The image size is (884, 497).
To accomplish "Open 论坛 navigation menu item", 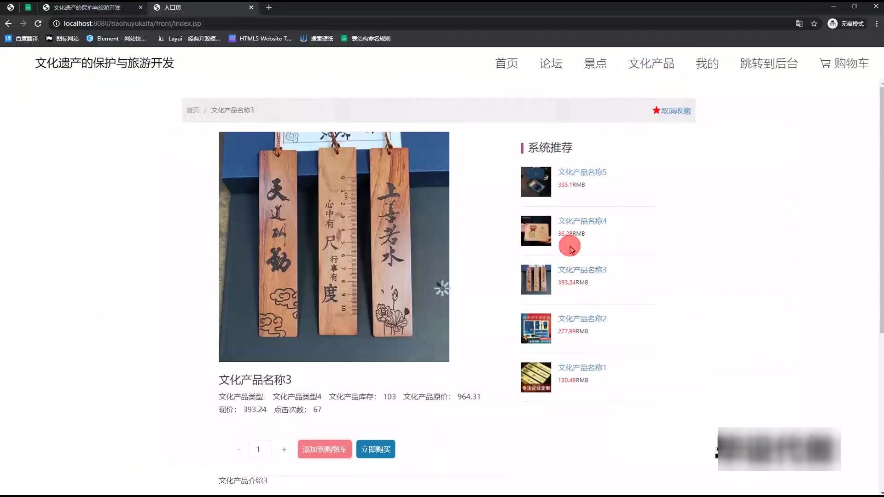I will [x=551, y=64].
